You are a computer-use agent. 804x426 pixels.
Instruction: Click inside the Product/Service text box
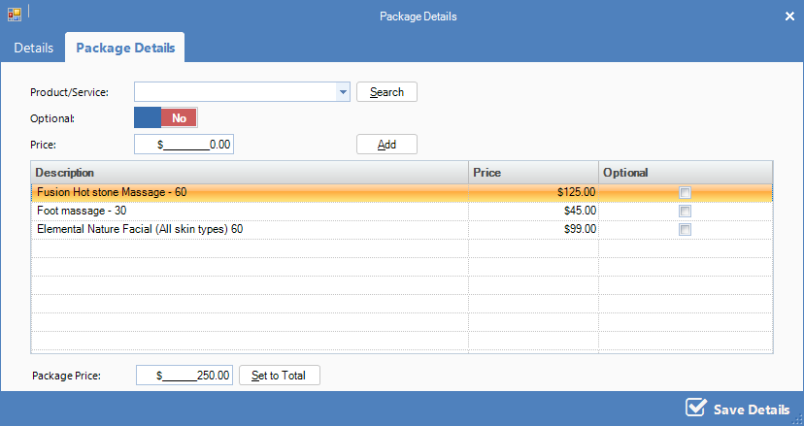point(234,92)
